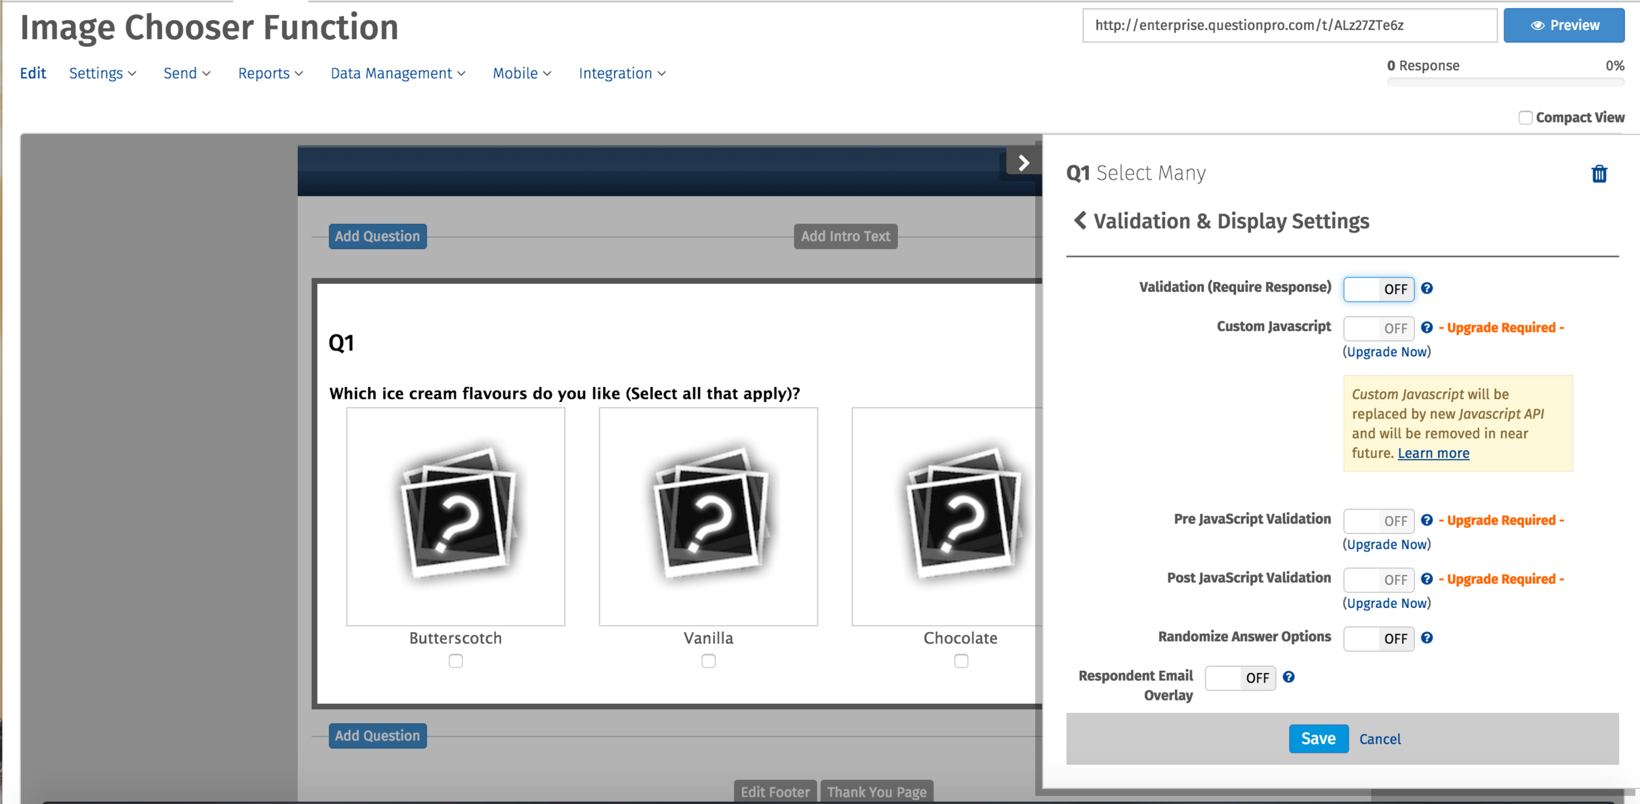Toggle Post JavaScript Validation switch
Viewport: 1640px width, 804px height.
point(1378,580)
